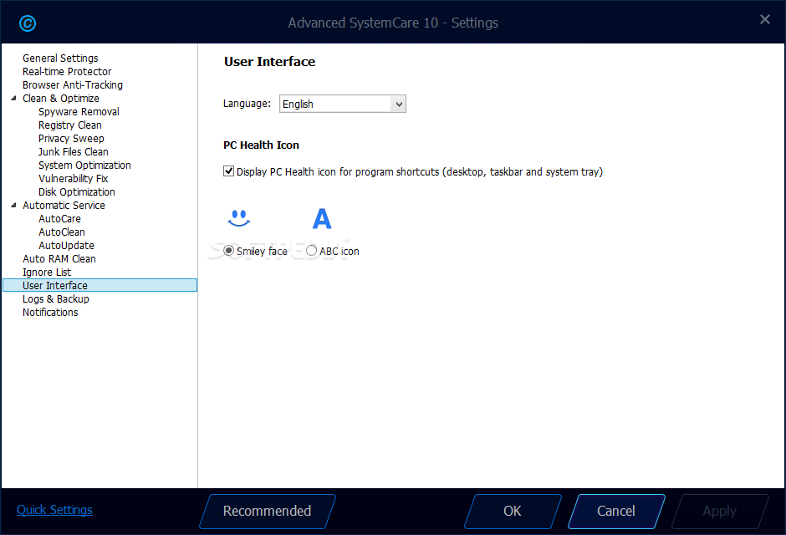This screenshot has height=535, width=786.
Task: Select Auto RAM Clean
Action: click(59, 259)
